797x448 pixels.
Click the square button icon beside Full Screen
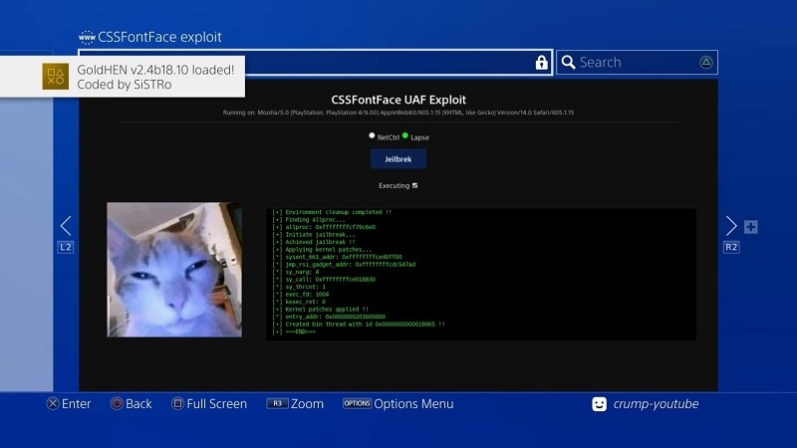tap(177, 404)
